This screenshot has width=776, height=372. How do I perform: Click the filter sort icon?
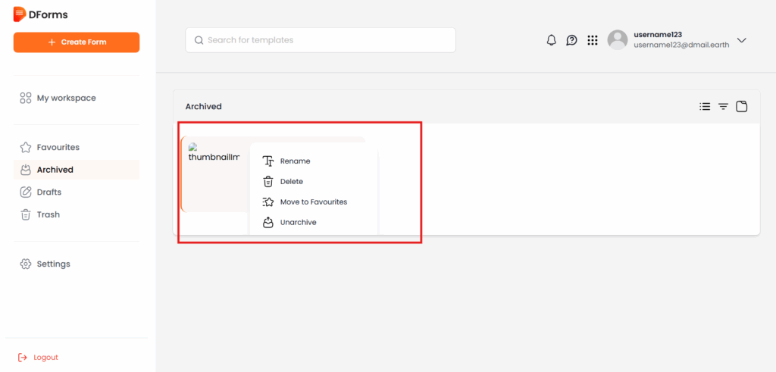pyautogui.click(x=723, y=107)
